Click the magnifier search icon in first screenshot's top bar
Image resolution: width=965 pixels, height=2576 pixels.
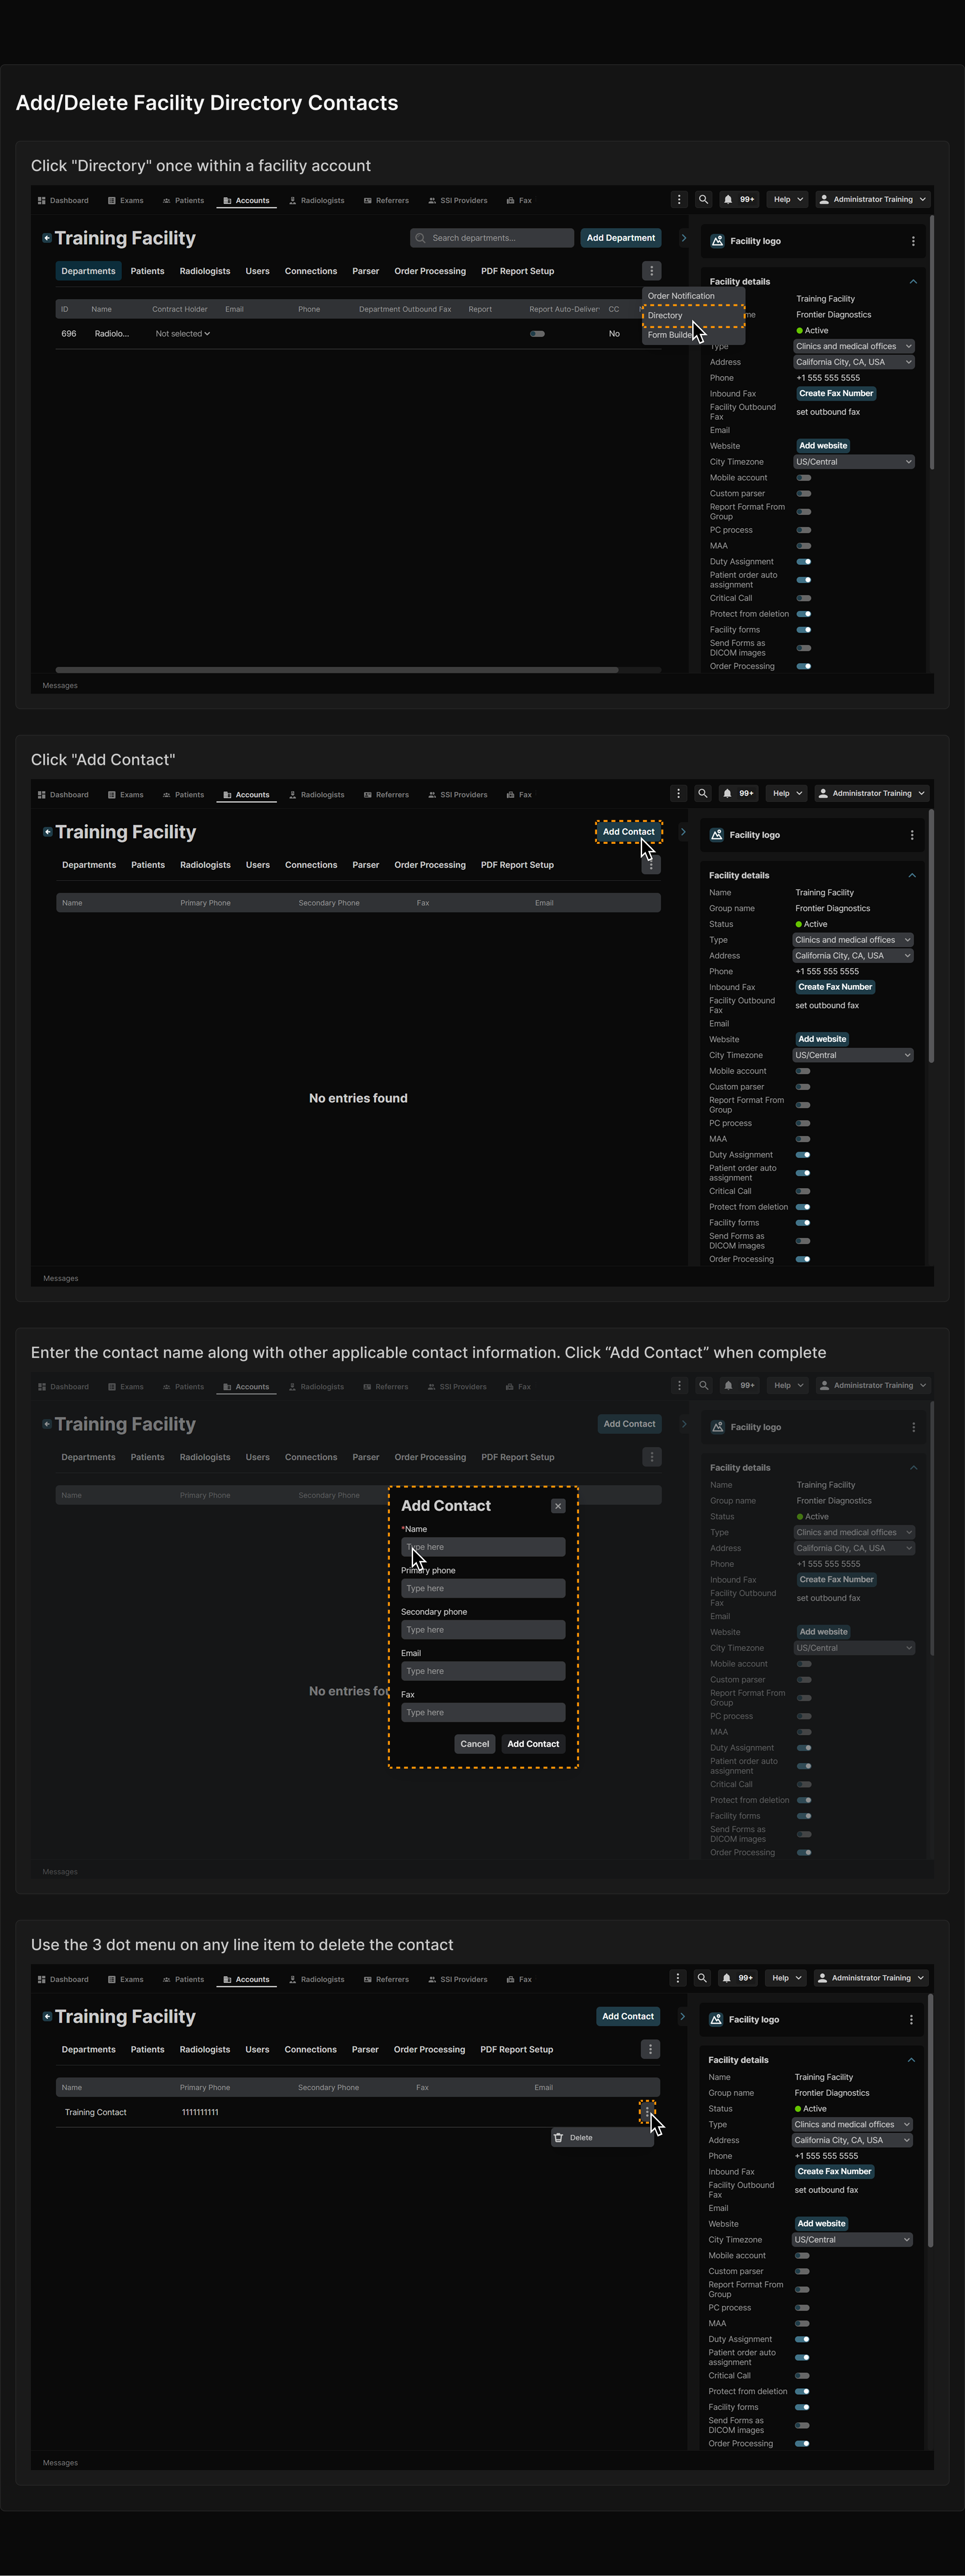pyautogui.click(x=704, y=200)
